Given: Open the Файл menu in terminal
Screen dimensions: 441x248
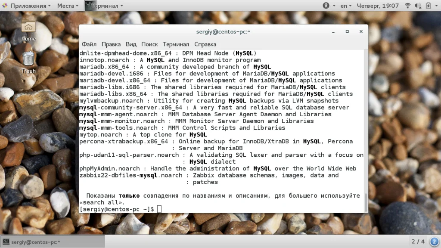Looking at the screenshot, I should coord(89,44).
